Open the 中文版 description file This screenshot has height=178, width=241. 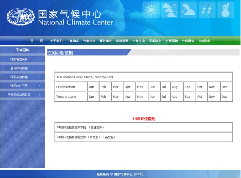coord(94,137)
